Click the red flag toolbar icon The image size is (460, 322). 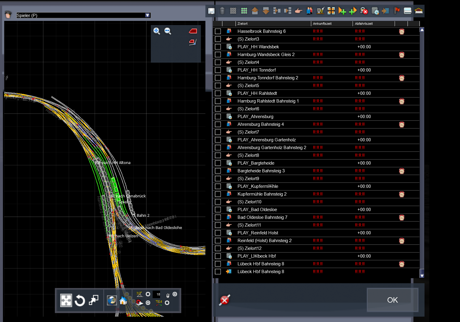pos(397,11)
